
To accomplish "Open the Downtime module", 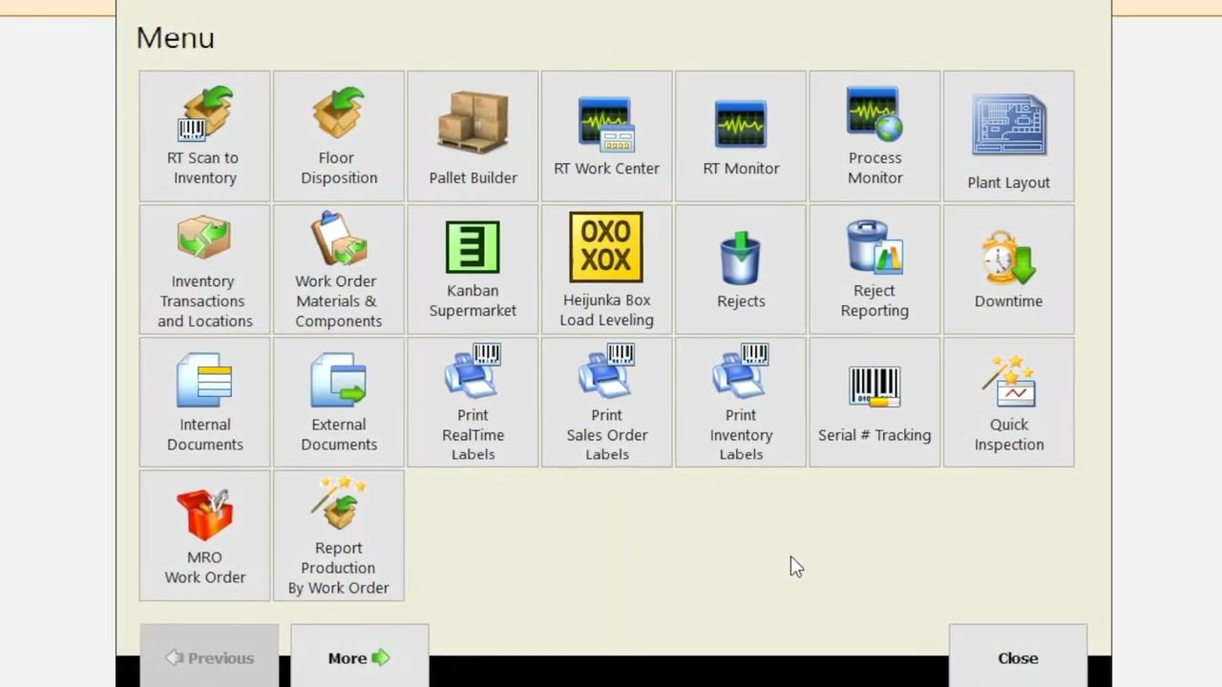I will [1008, 270].
